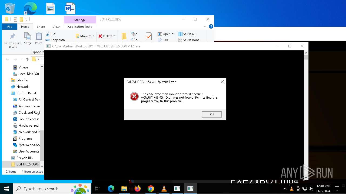Select Ease of Access entry
The height and width of the screenshot is (194, 346).
click(x=26, y=119)
